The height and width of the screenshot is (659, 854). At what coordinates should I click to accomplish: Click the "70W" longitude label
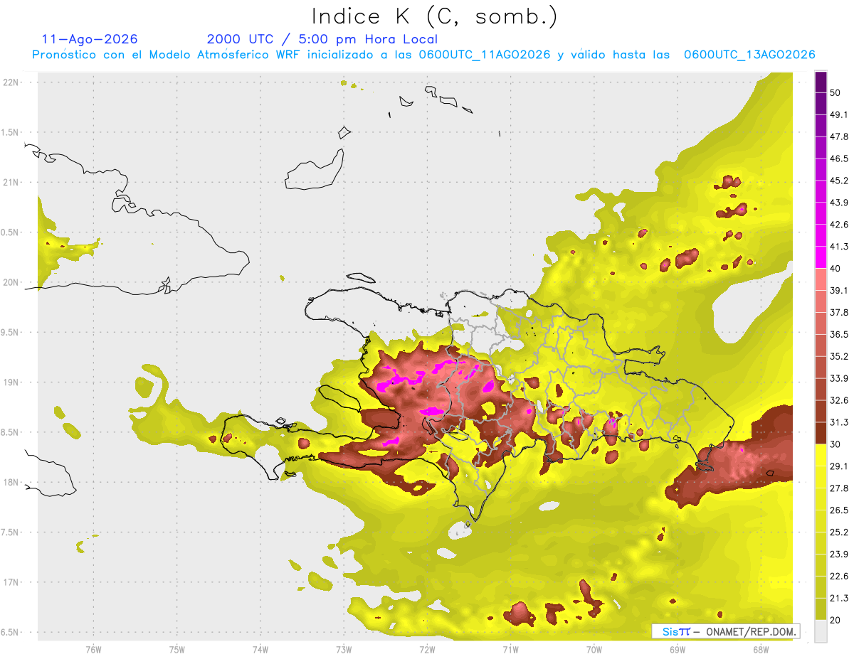pos(594,650)
